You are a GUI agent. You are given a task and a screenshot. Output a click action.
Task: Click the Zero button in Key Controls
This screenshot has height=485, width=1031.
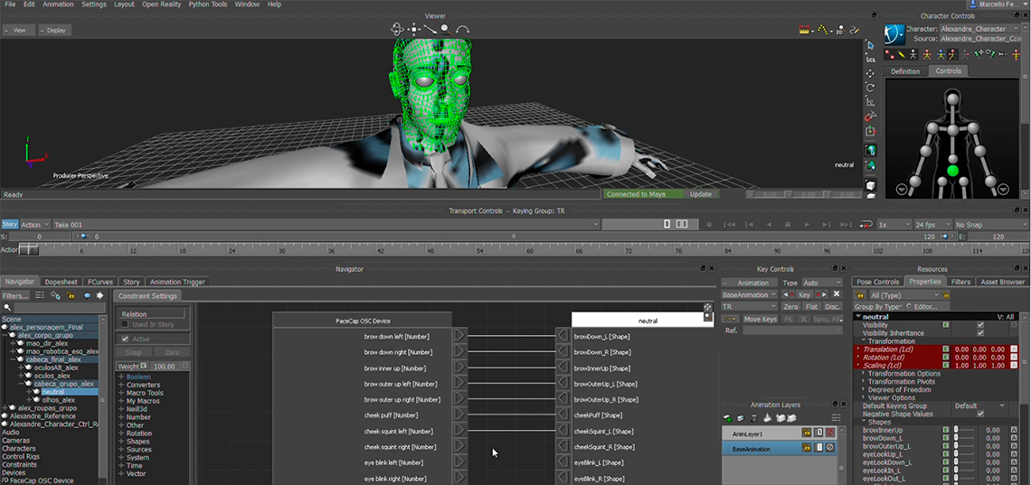pos(791,307)
